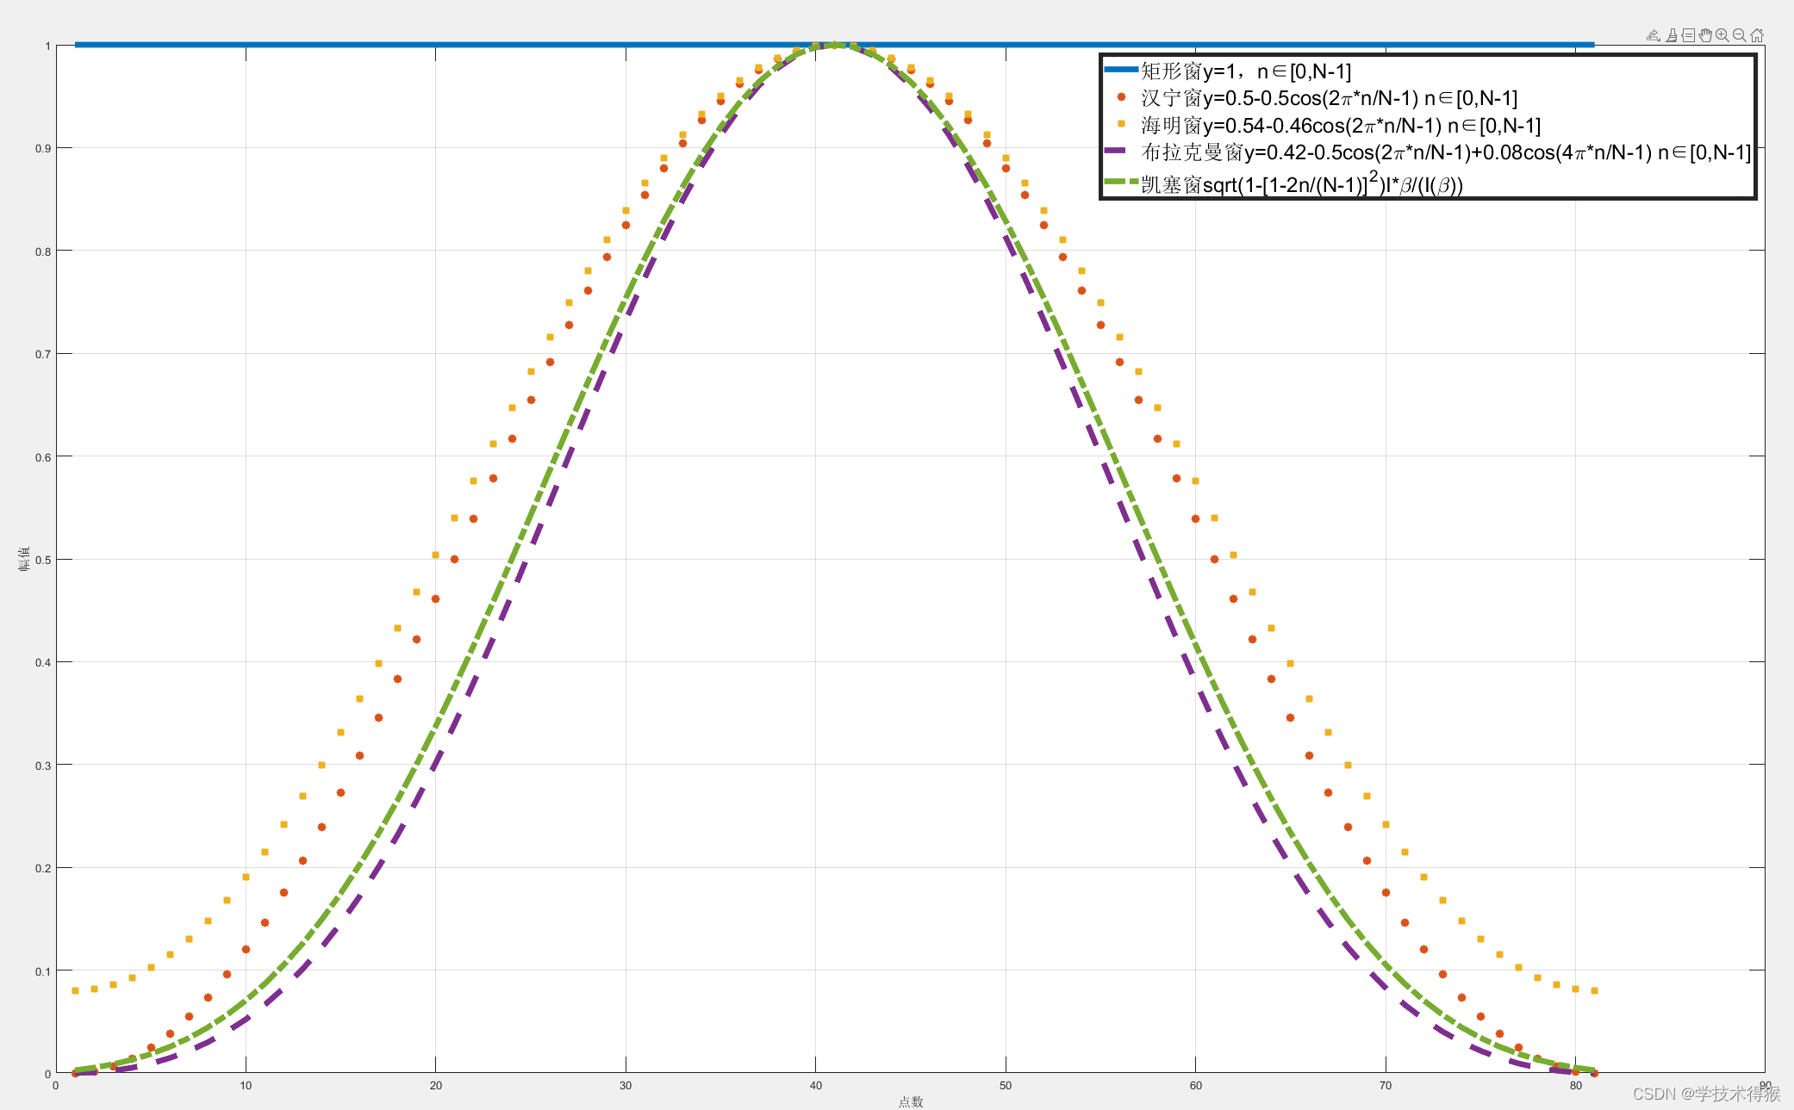
Task: Click the export axes icon
Action: coord(1653,35)
